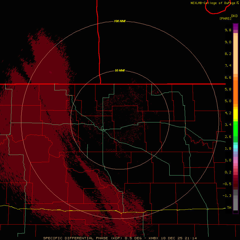This screenshot has height=240, width=240.
Task: Click the 1.0 color scale value
Action: click(228, 160)
